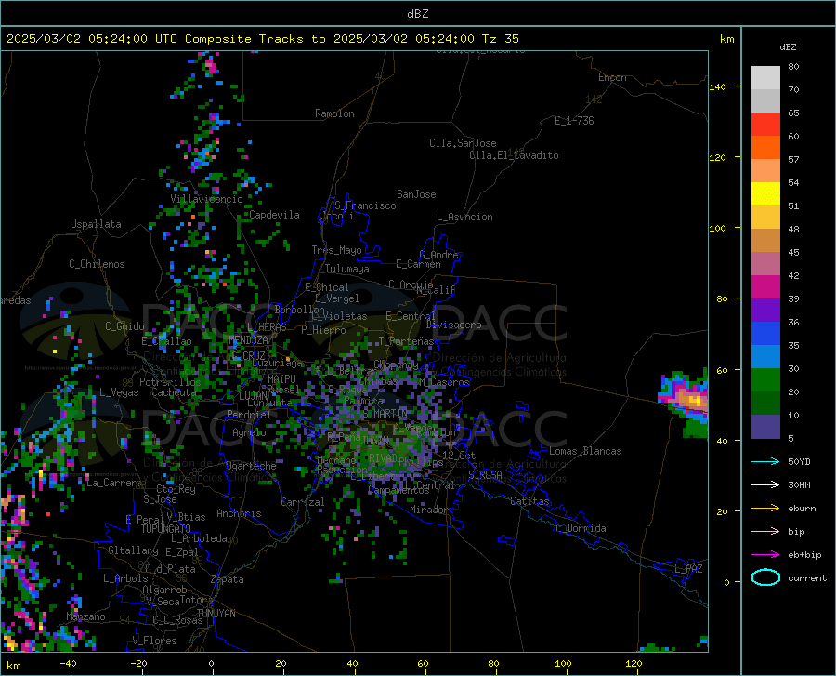Click the 'Mirador' map label
Screen dimensions: 836x676
429,510
